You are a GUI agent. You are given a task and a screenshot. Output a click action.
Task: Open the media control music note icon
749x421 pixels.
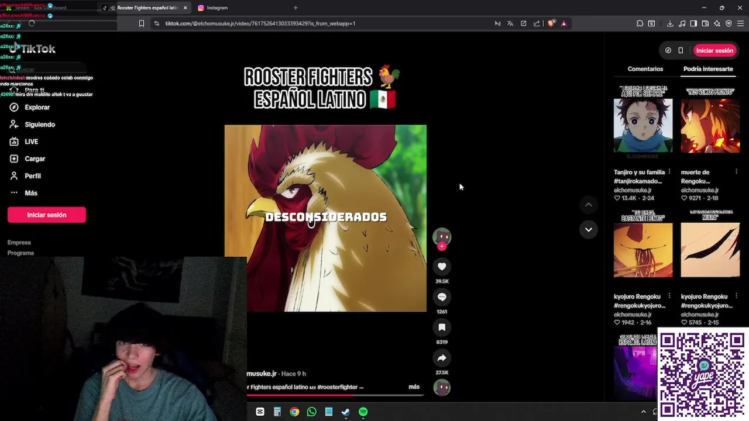point(682,23)
